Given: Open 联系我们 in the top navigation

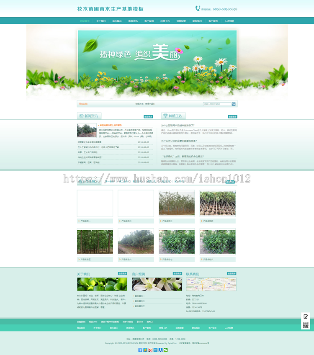Looking at the screenshot, I should coord(197,21).
